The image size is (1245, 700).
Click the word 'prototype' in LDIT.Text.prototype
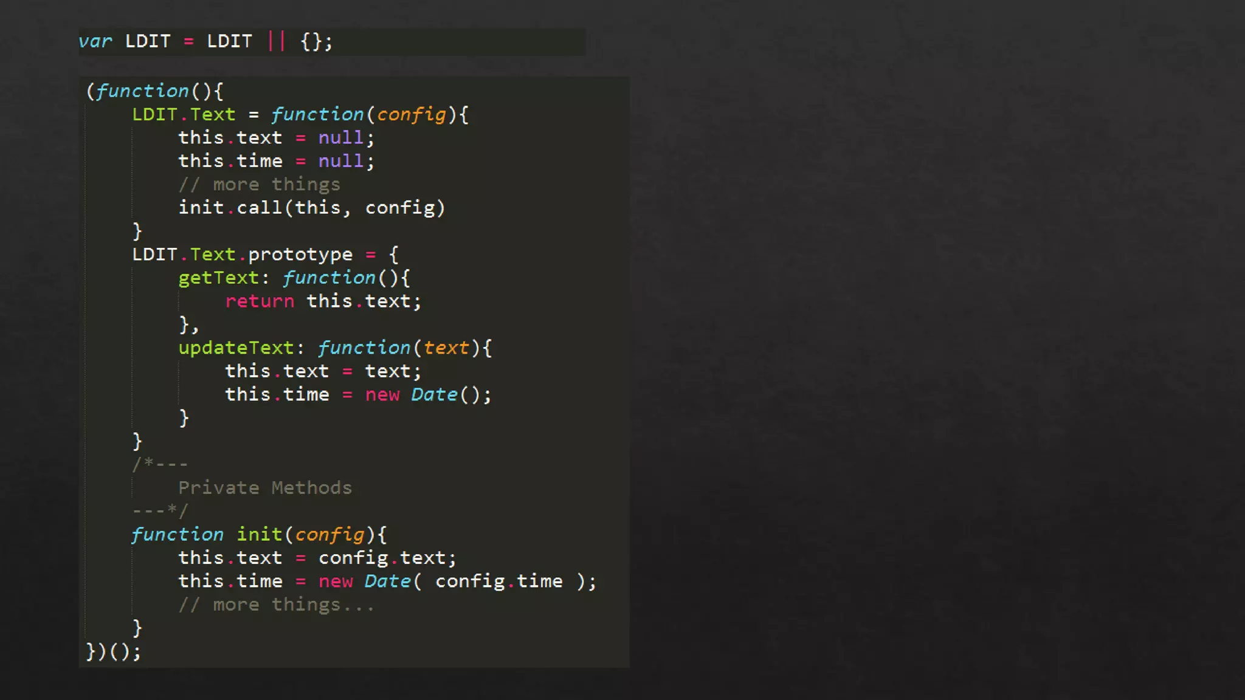click(300, 255)
